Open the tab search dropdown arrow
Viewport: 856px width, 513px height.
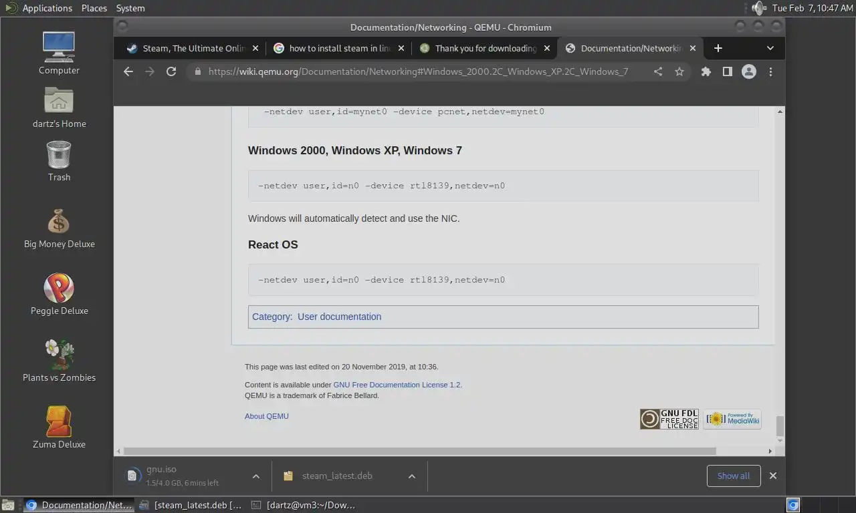click(770, 48)
